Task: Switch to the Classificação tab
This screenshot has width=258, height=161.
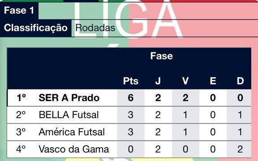Action: pos(36,28)
